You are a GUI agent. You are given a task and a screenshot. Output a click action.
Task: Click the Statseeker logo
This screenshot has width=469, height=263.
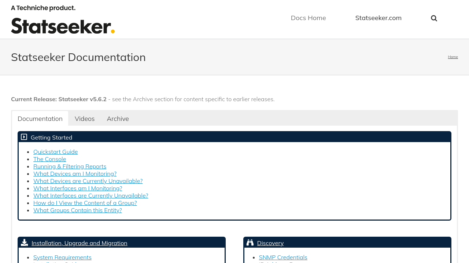click(63, 19)
